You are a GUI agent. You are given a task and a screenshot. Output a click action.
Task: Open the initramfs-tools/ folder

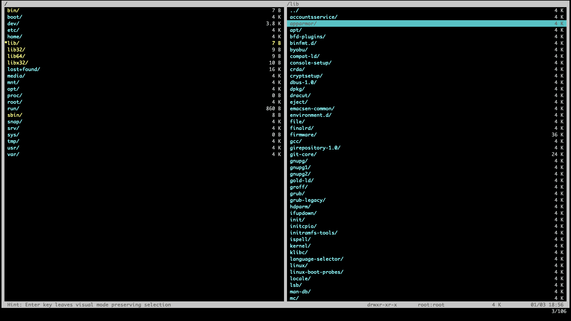(313, 233)
